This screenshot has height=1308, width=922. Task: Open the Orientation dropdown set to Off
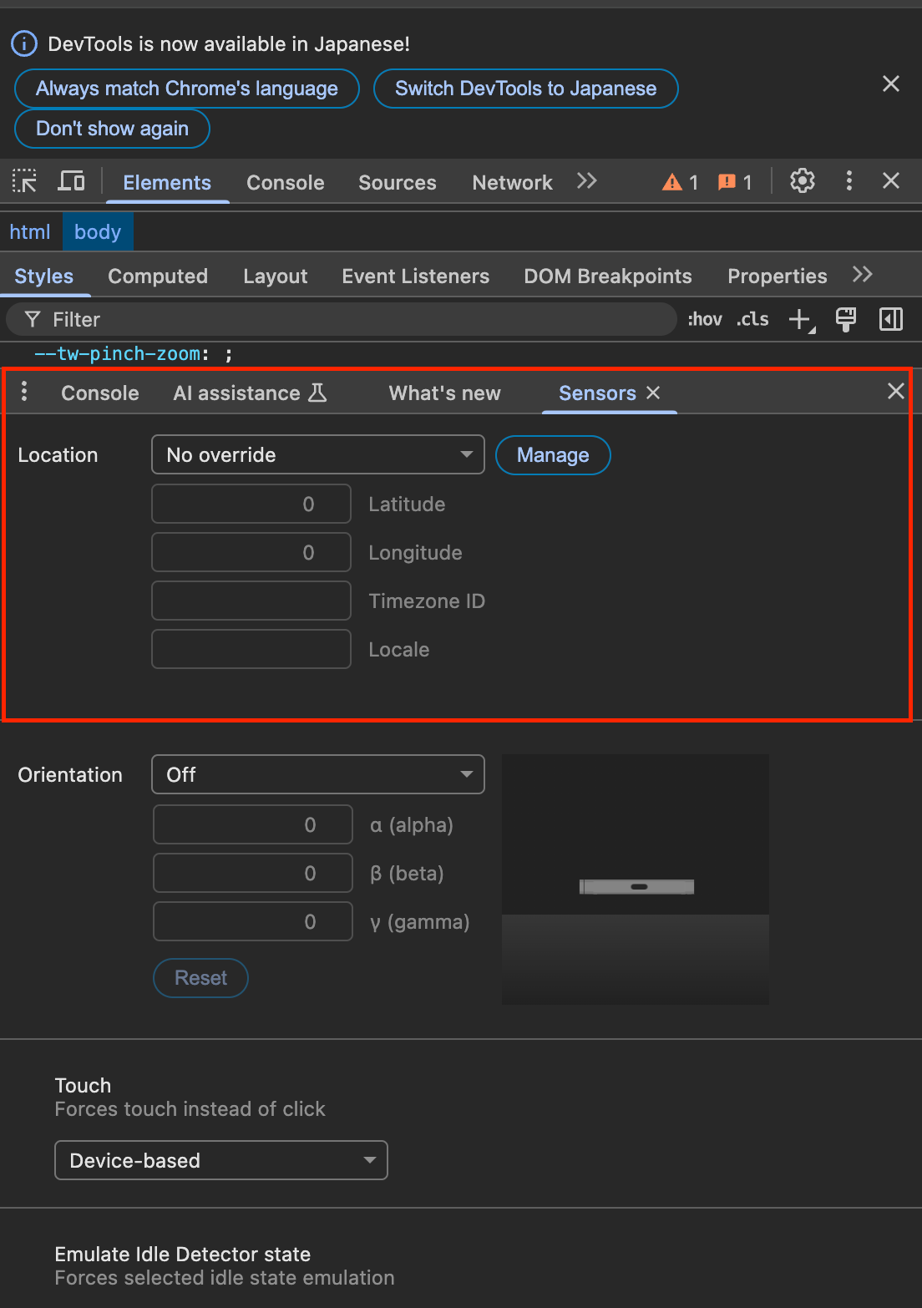[317, 774]
